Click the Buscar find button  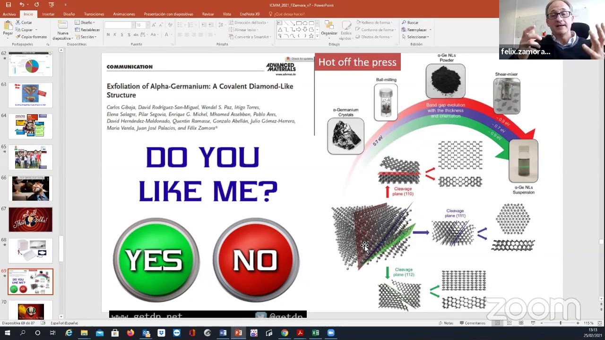tap(410, 22)
